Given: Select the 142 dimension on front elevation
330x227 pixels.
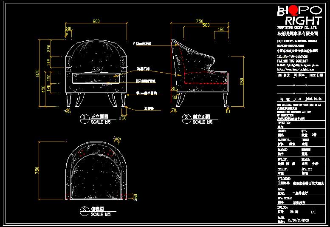Looking at the screenshot, I should point(48,62).
